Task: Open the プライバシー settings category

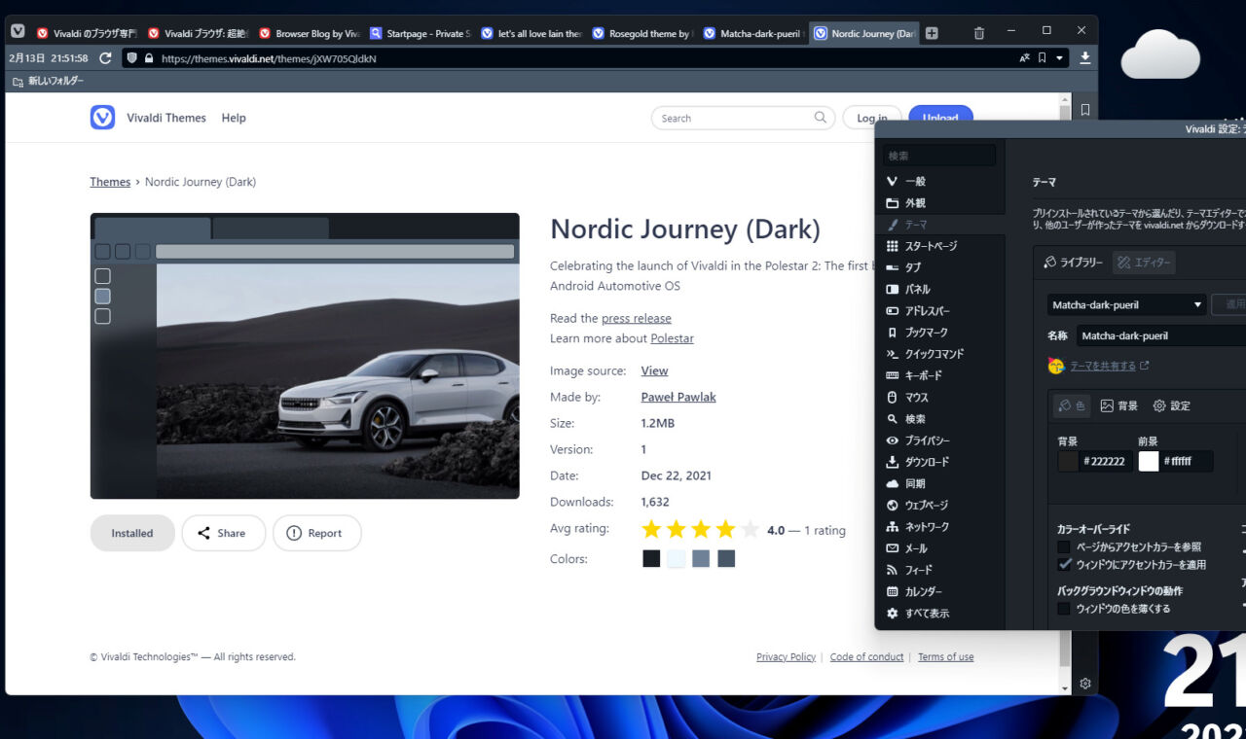Action: [939, 440]
